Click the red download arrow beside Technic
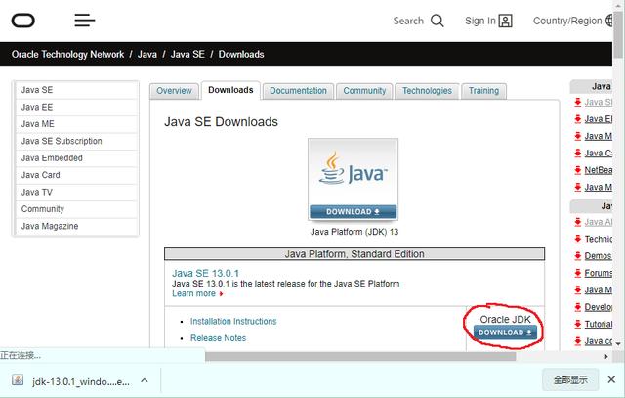Screen dimensions: 625x398 pyautogui.click(x=577, y=240)
